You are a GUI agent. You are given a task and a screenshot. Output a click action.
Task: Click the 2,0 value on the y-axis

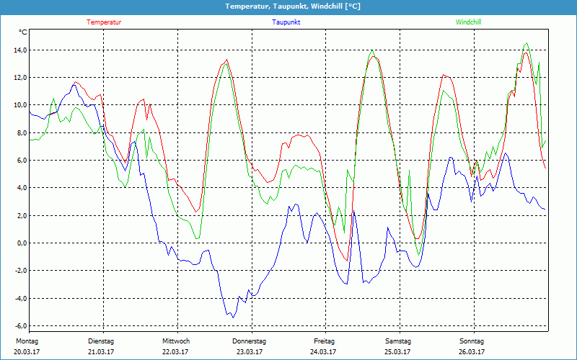[22, 215]
